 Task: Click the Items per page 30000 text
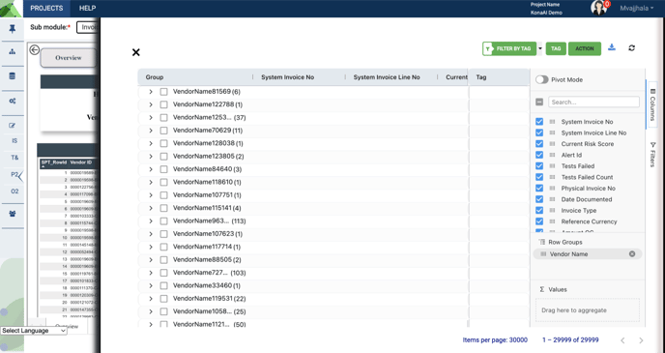point(495,339)
